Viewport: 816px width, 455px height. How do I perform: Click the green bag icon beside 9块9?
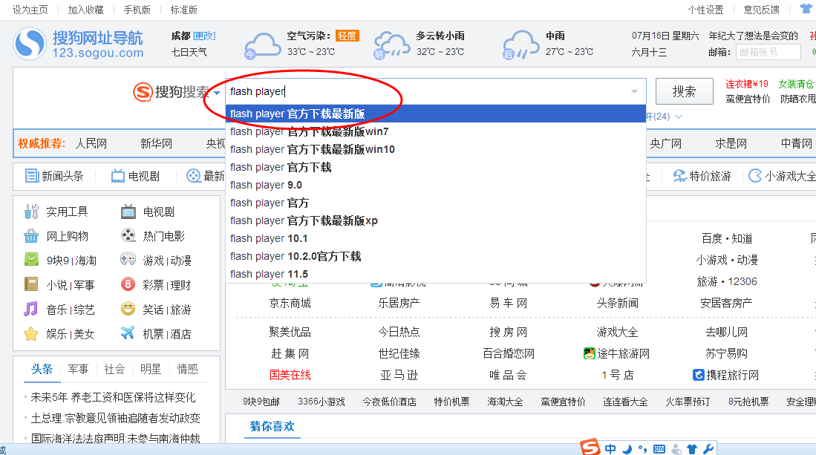31,260
